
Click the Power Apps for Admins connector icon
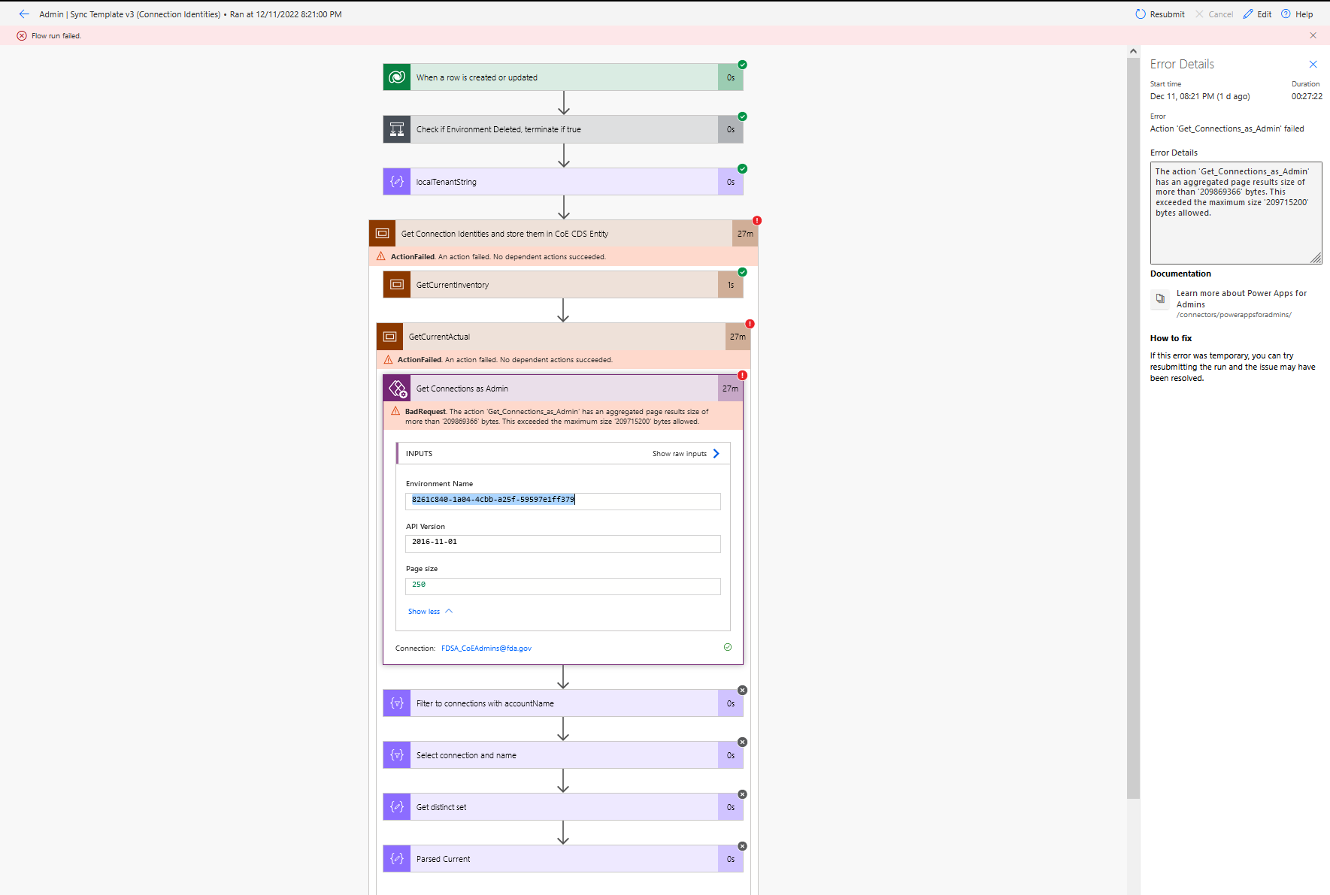click(x=398, y=388)
